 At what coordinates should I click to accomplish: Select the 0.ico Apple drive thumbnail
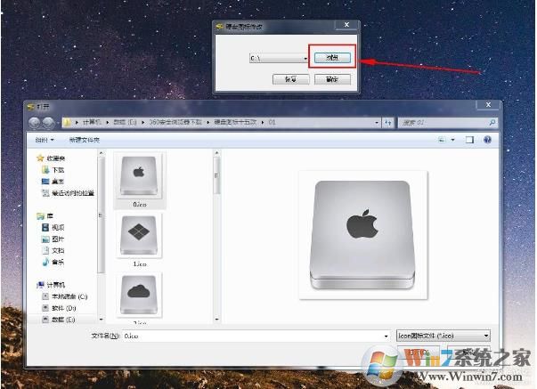tap(139, 180)
